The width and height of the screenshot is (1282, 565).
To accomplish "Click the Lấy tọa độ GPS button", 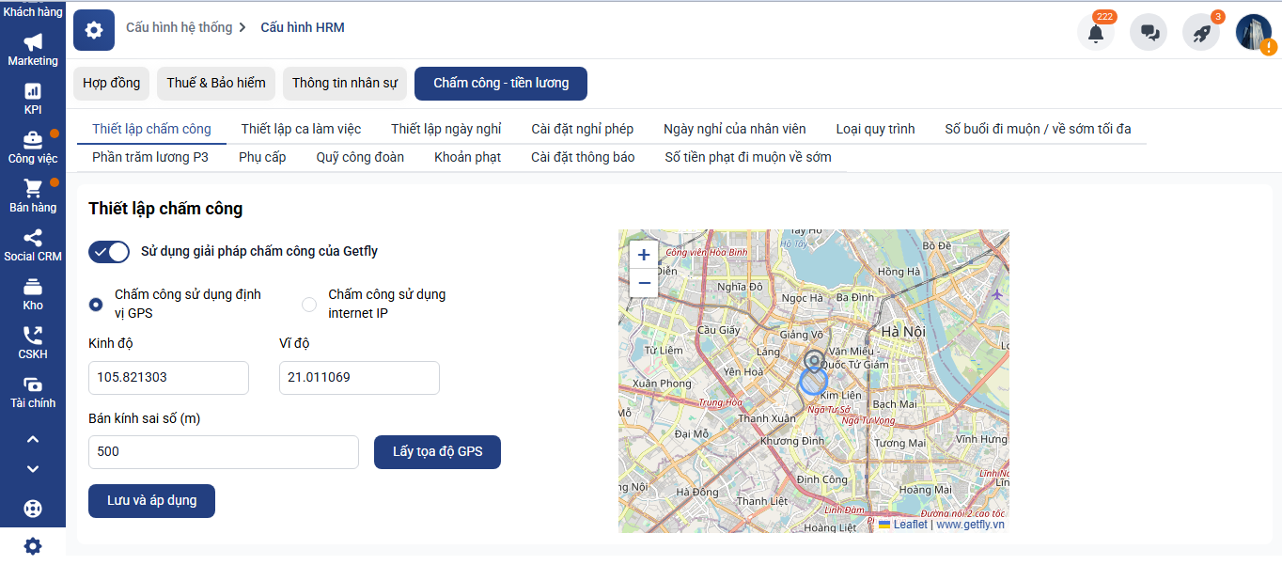I will (437, 451).
